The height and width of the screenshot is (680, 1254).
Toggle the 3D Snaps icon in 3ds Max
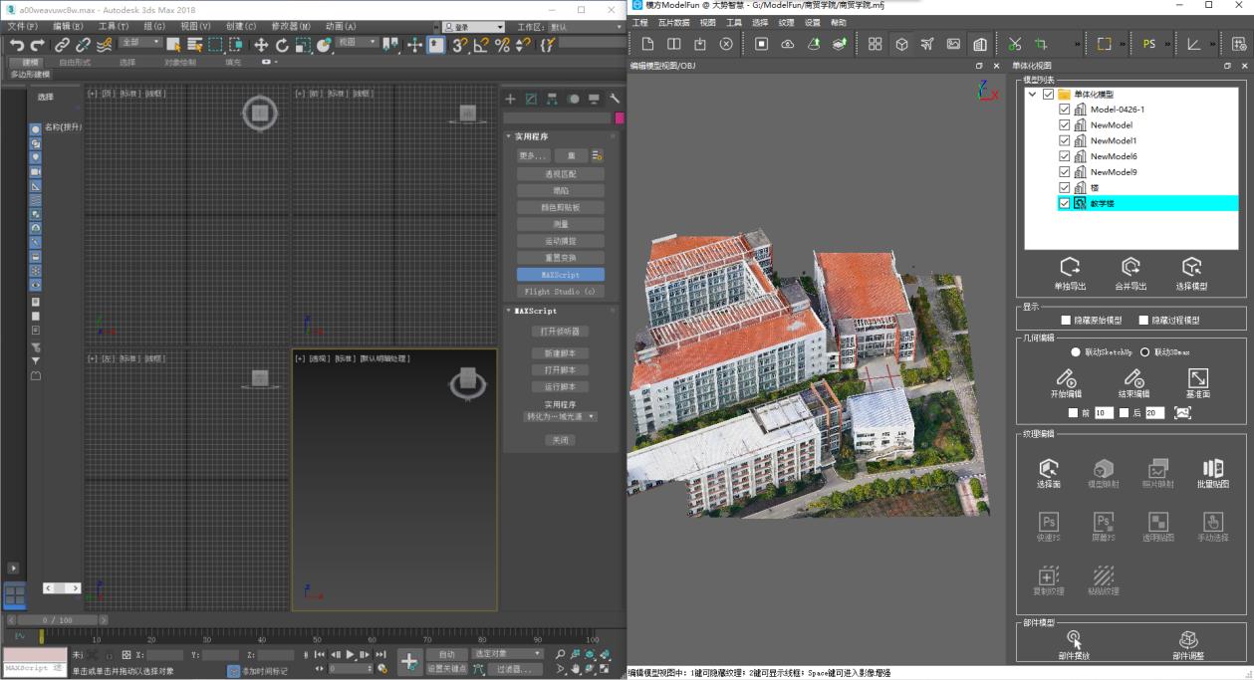(x=459, y=45)
